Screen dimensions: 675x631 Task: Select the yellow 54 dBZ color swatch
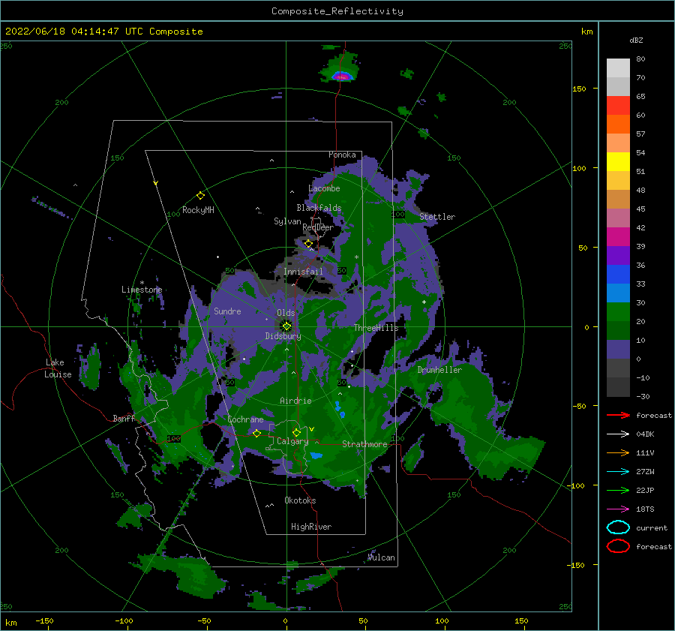618,161
